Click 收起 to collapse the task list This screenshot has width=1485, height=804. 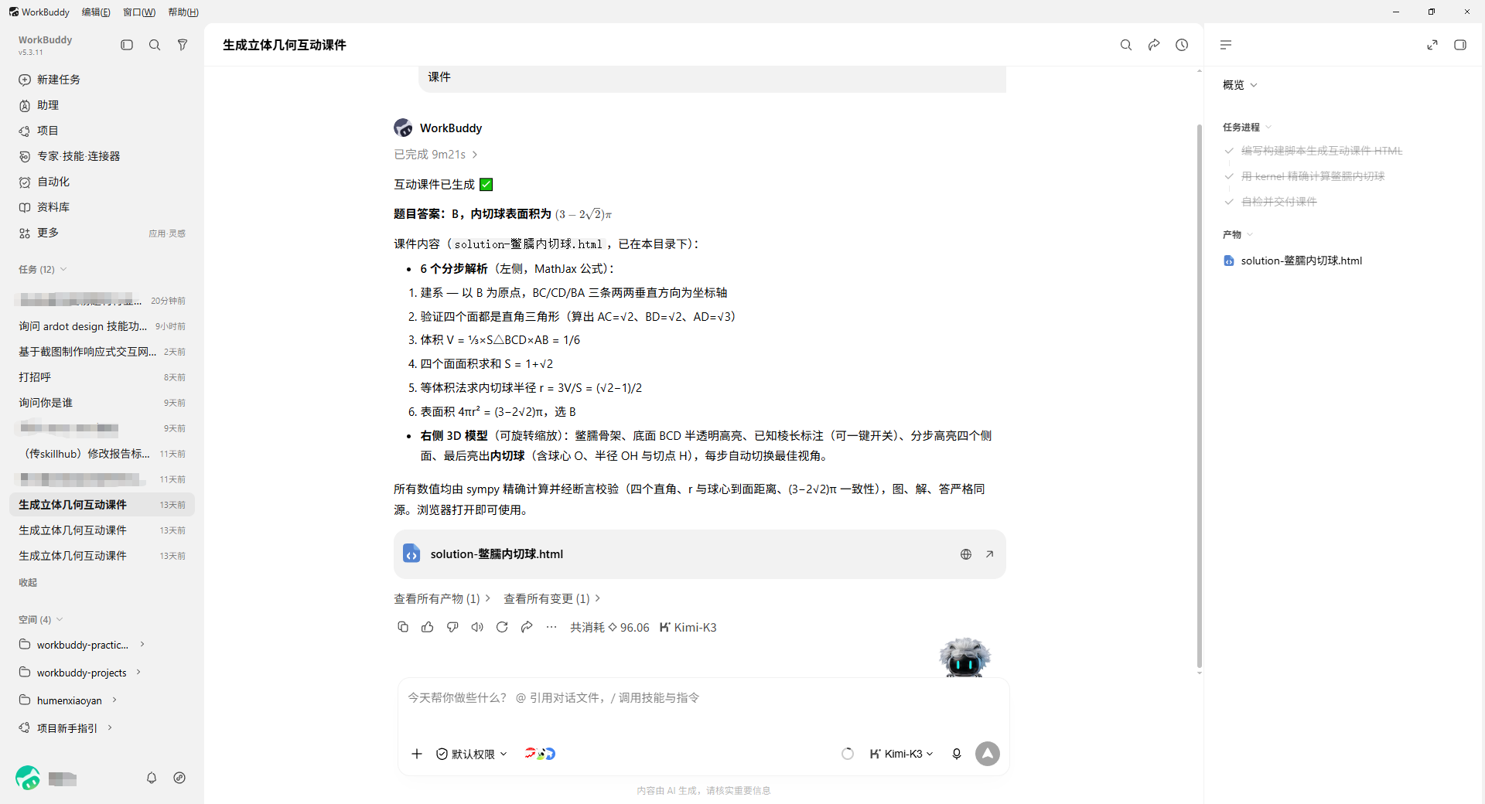coord(28,582)
